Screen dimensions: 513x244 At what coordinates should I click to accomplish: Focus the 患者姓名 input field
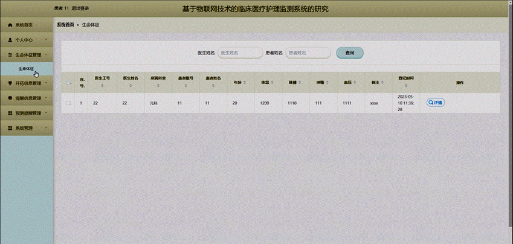click(x=308, y=53)
